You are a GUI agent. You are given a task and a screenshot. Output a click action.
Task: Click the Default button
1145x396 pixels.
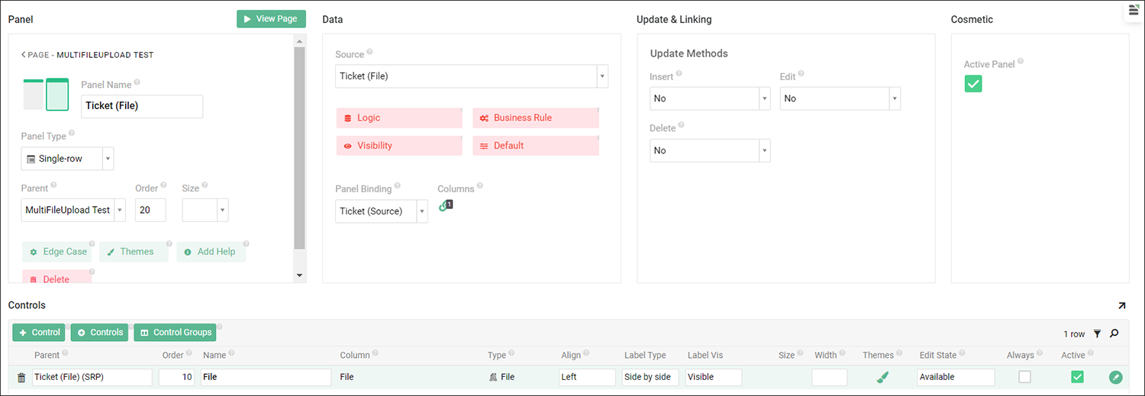(535, 146)
